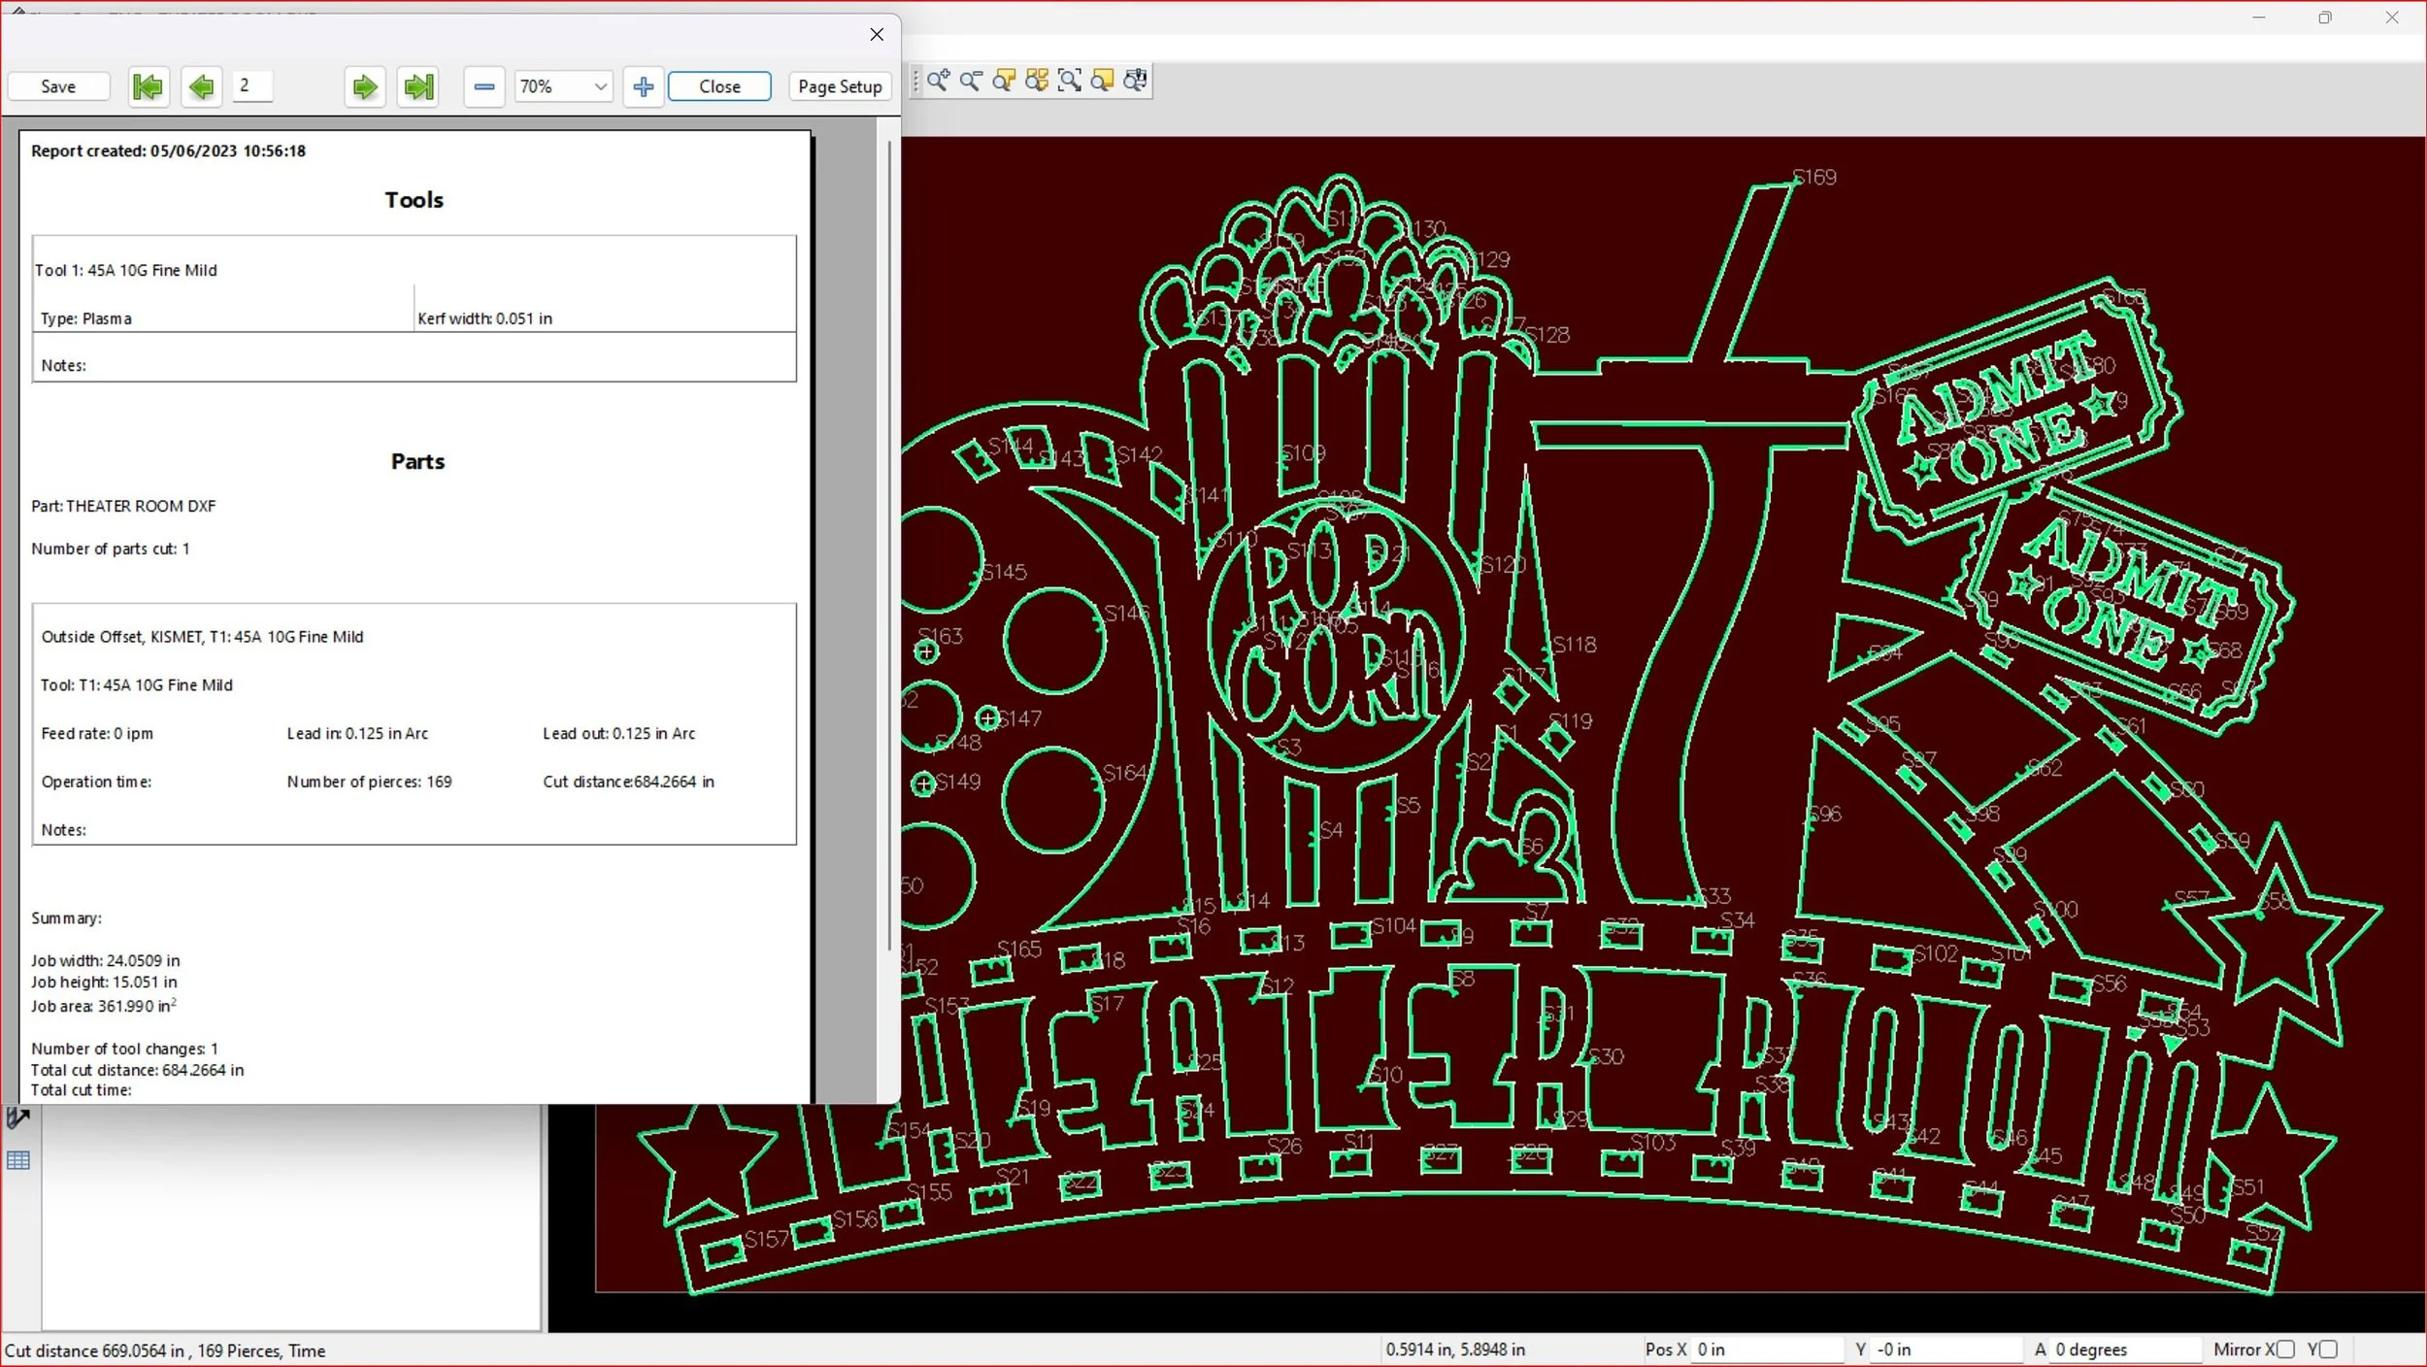Viewport: 2427px width, 1367px height.
Task: Click the zoom in magnifier icon
Action: click(x=938, y=81)
